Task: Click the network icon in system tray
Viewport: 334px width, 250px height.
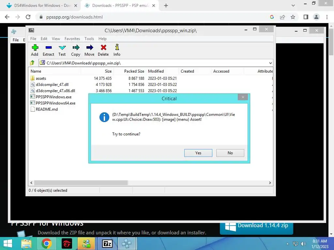Action: pos(296,244)
